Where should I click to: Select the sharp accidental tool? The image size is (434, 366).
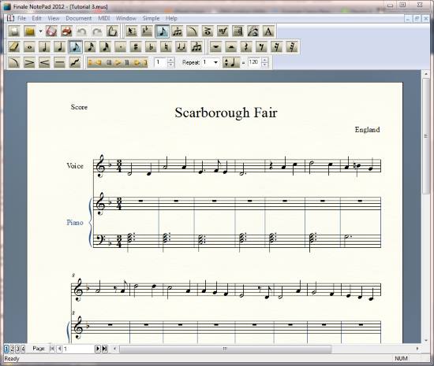click(x=136, y=47)
